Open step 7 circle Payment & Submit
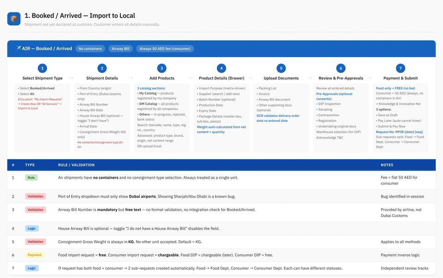Screen dimensions: 443x278 point(401,68)
